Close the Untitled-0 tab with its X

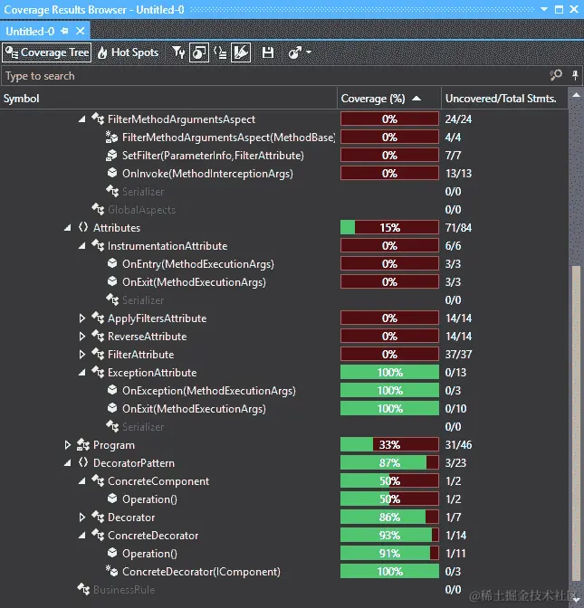80,31
